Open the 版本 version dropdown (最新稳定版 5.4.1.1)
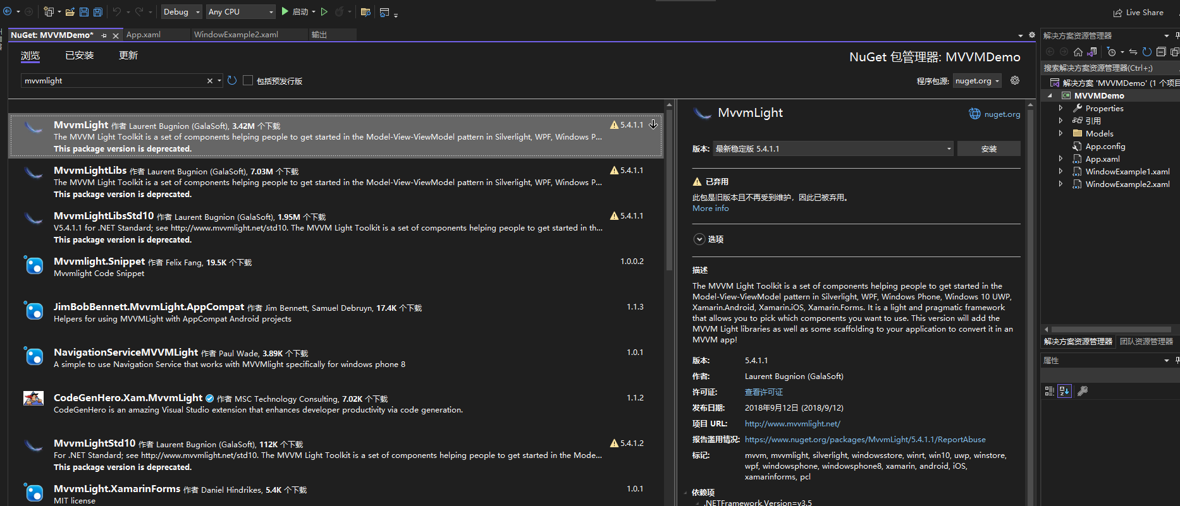Screen dimensions: 1180x506 coord(833,148)
